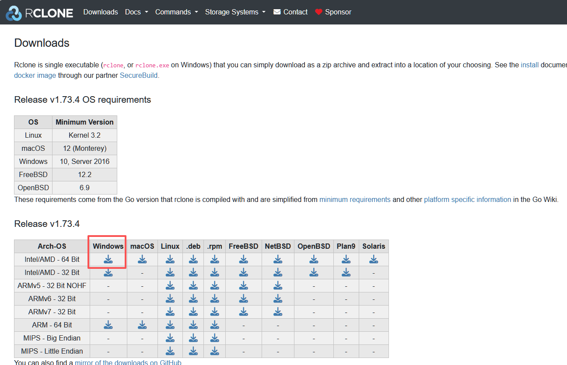The width and height of the screenshot is (567, 365).
Task: Download .deb Intel/AMD 64 Bit package
Action: [193, 260]
